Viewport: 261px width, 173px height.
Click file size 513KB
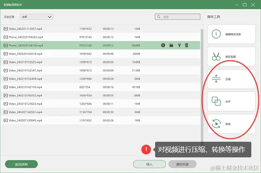point(136,70)
